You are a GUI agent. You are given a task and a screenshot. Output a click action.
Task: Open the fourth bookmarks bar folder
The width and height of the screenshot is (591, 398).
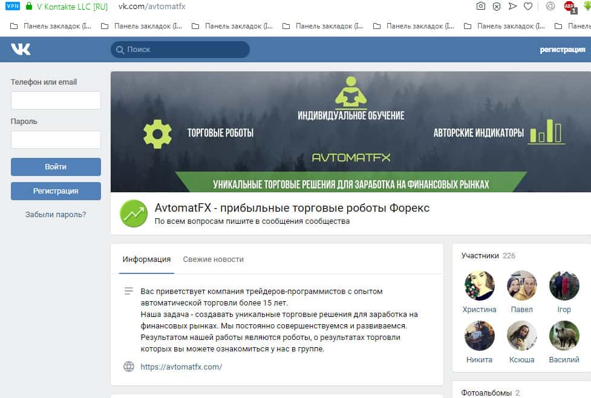323,26
